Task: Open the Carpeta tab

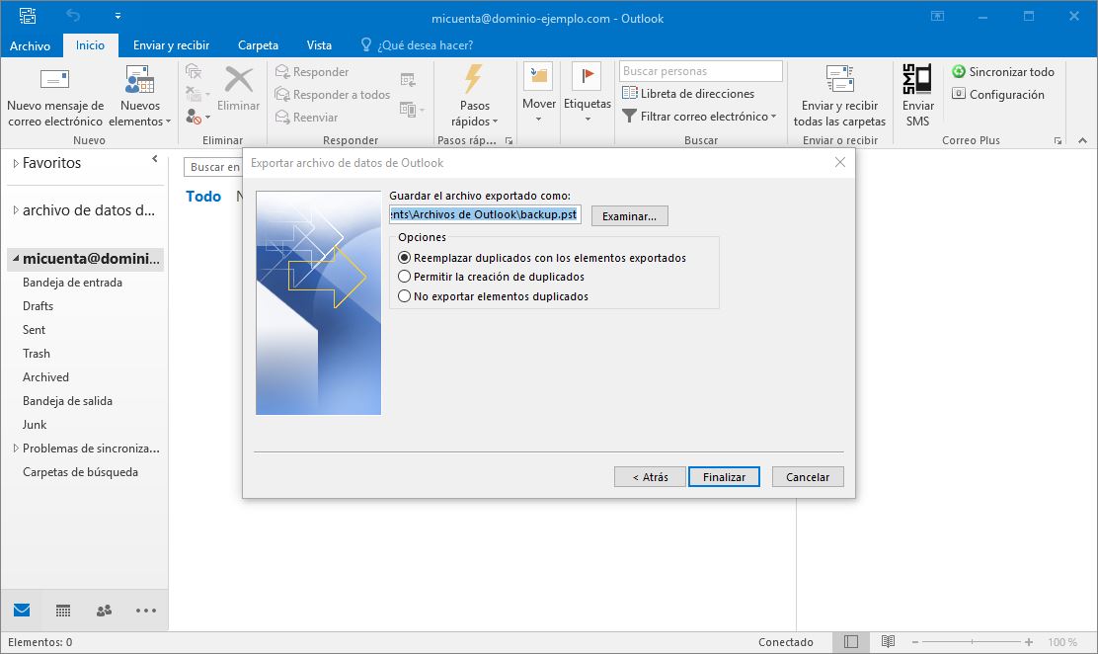Action: pyautogui.click(x=258, y=45)
